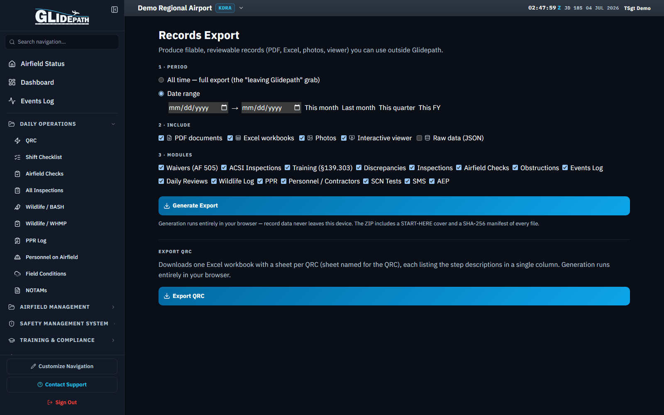Uncheck the Photos checkbox

point(302,138)
